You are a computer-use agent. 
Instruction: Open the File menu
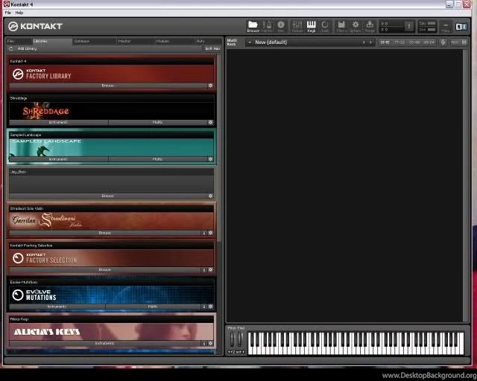8,13
